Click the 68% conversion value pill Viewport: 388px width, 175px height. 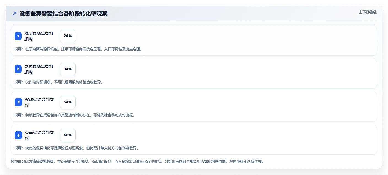pyautogui.click(x=68, y=135)
